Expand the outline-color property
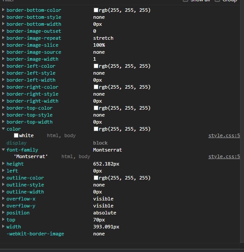Viewport: 244px width, 252px height. pyautogui.click(x=3, y=178)
